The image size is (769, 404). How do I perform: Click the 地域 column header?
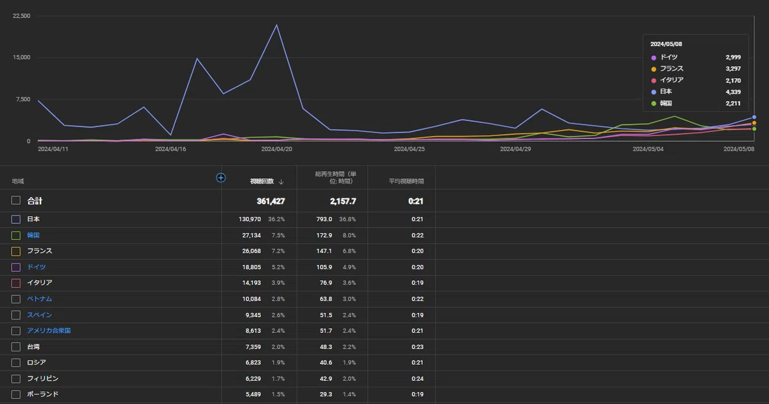[18, 181]
